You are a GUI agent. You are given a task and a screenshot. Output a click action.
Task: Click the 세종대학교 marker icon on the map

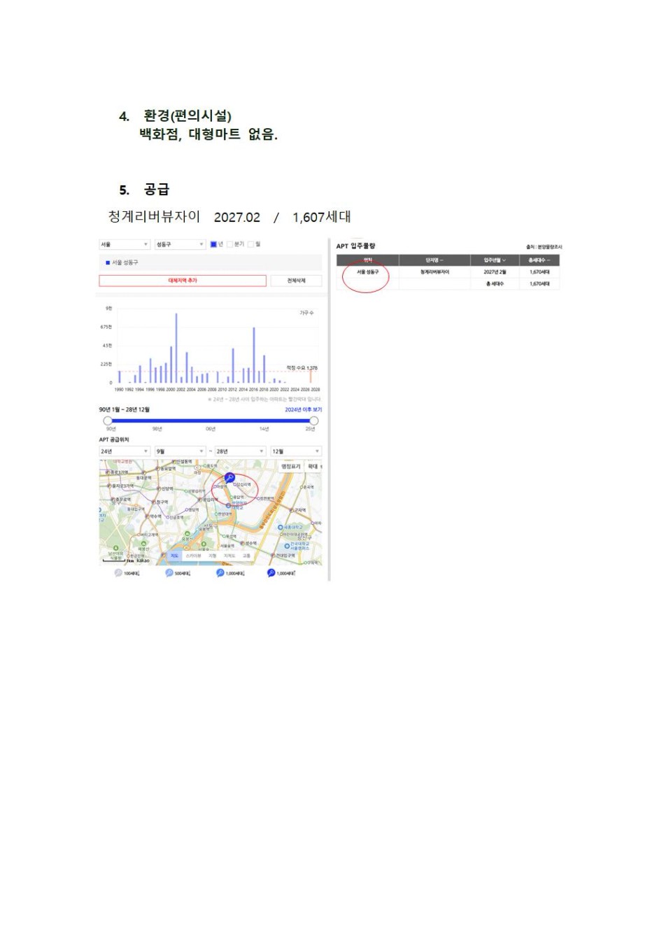point(280,527)
